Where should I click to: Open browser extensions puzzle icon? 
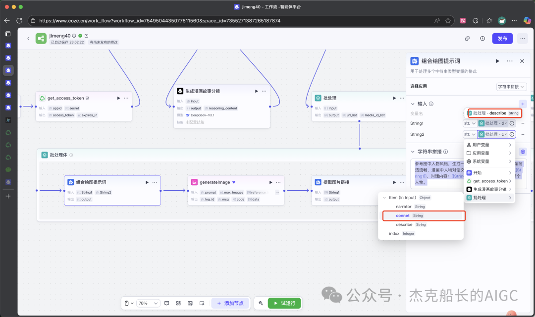[475, 21]
